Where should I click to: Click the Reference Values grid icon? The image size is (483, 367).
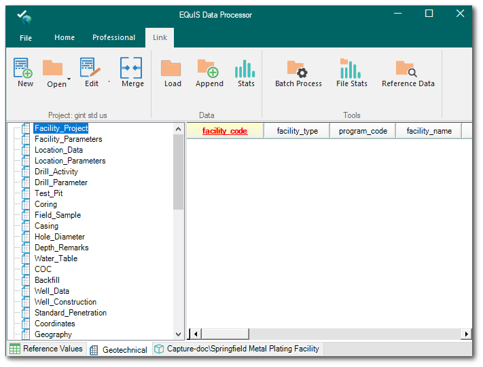click(x=15, y=349)
